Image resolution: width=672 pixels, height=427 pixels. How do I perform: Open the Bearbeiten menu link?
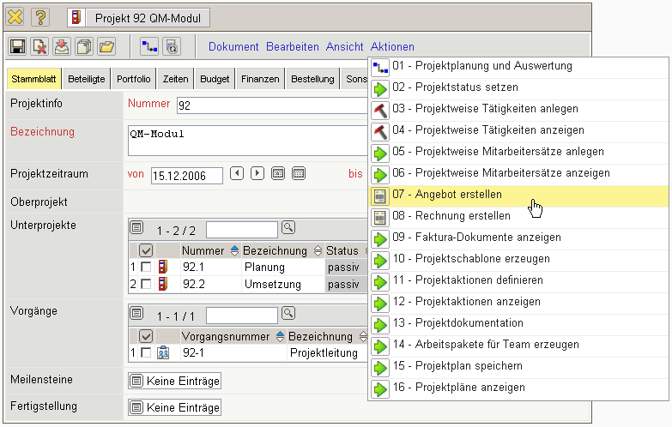click(292, 47)
